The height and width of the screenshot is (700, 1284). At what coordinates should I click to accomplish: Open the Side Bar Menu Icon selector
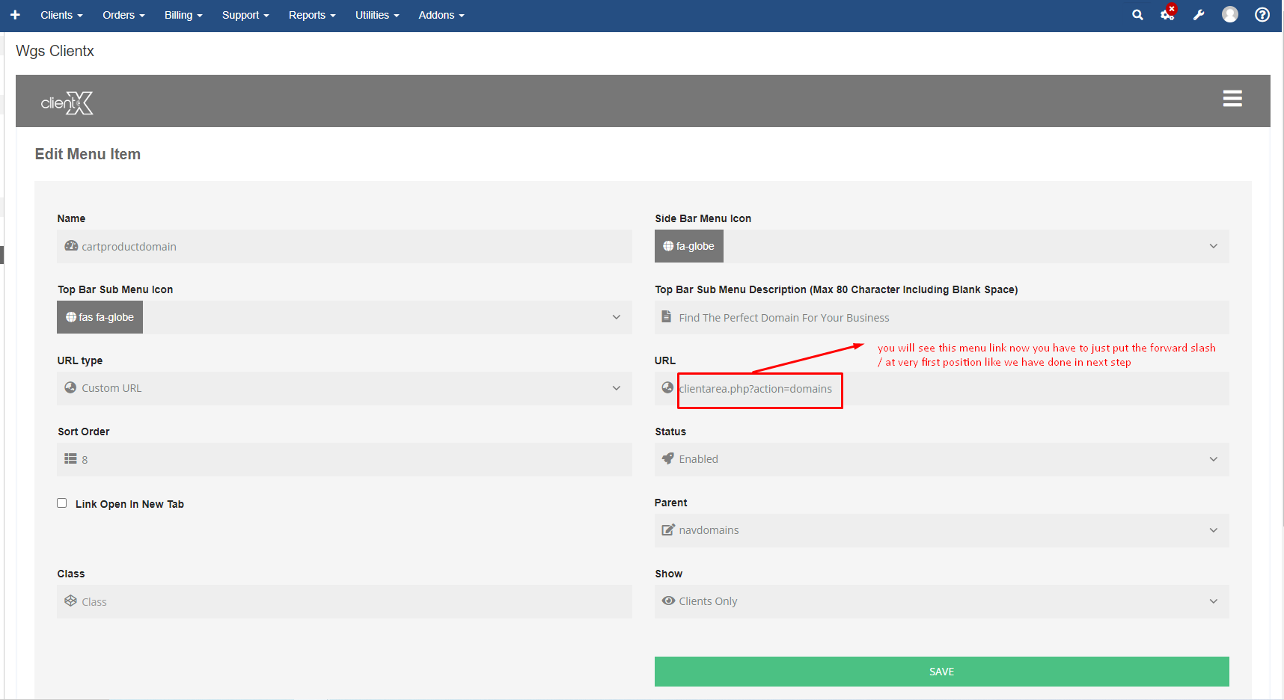941,246
